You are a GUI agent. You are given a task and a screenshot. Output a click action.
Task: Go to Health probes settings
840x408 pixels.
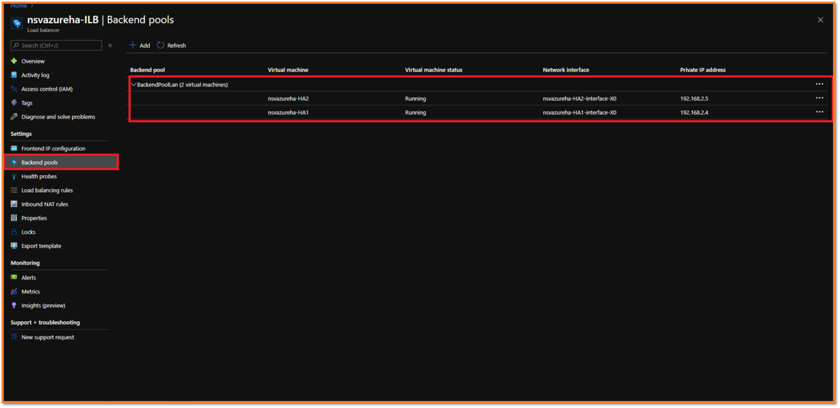point(39,176)
